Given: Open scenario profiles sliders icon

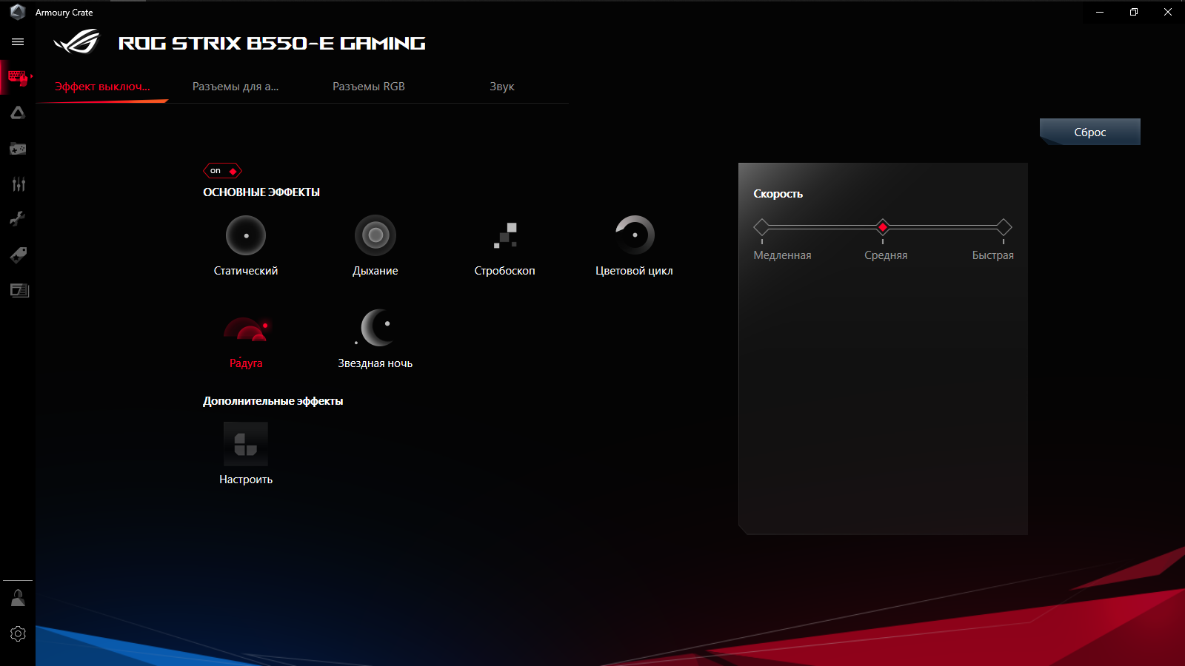Looking at the screenshot, I should [x=19, y=184].
